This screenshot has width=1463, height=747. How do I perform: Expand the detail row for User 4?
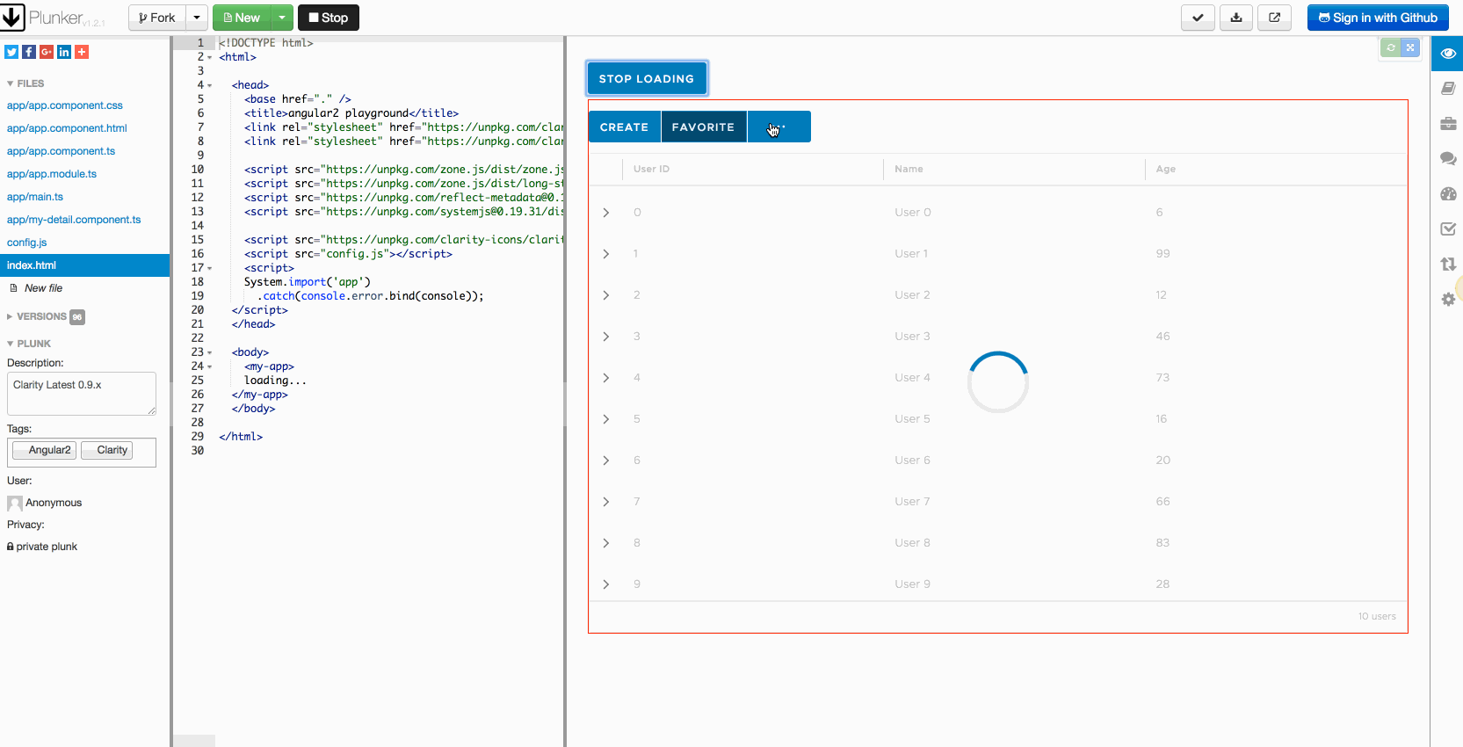coord(606,378)
